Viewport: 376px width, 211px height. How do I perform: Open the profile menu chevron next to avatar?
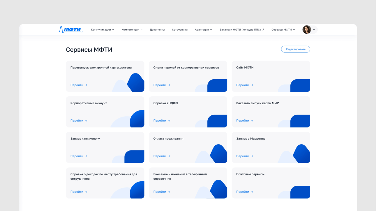click(314, 29)
